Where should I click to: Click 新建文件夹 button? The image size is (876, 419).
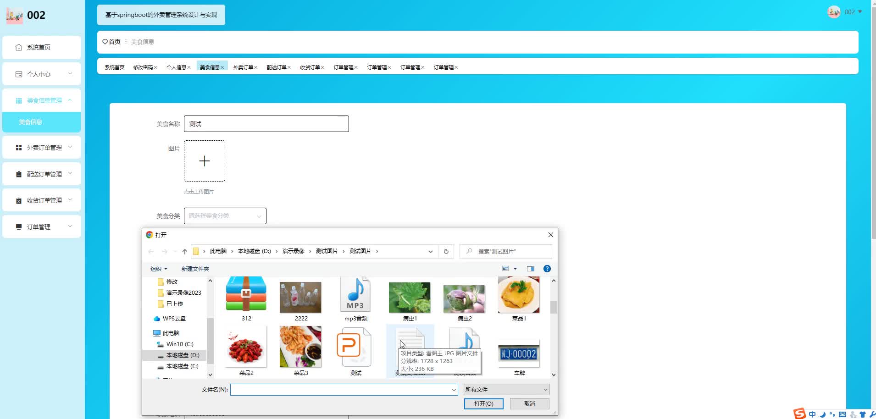pos(195,269)
